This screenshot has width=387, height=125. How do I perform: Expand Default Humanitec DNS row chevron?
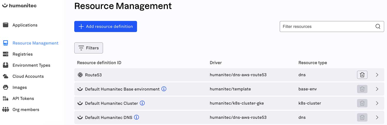pyautogui.click(x=377, y=117)
